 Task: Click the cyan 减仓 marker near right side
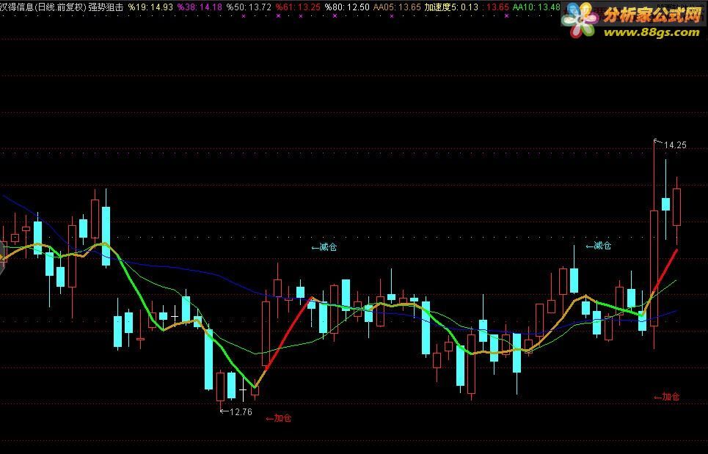[598, 246]
